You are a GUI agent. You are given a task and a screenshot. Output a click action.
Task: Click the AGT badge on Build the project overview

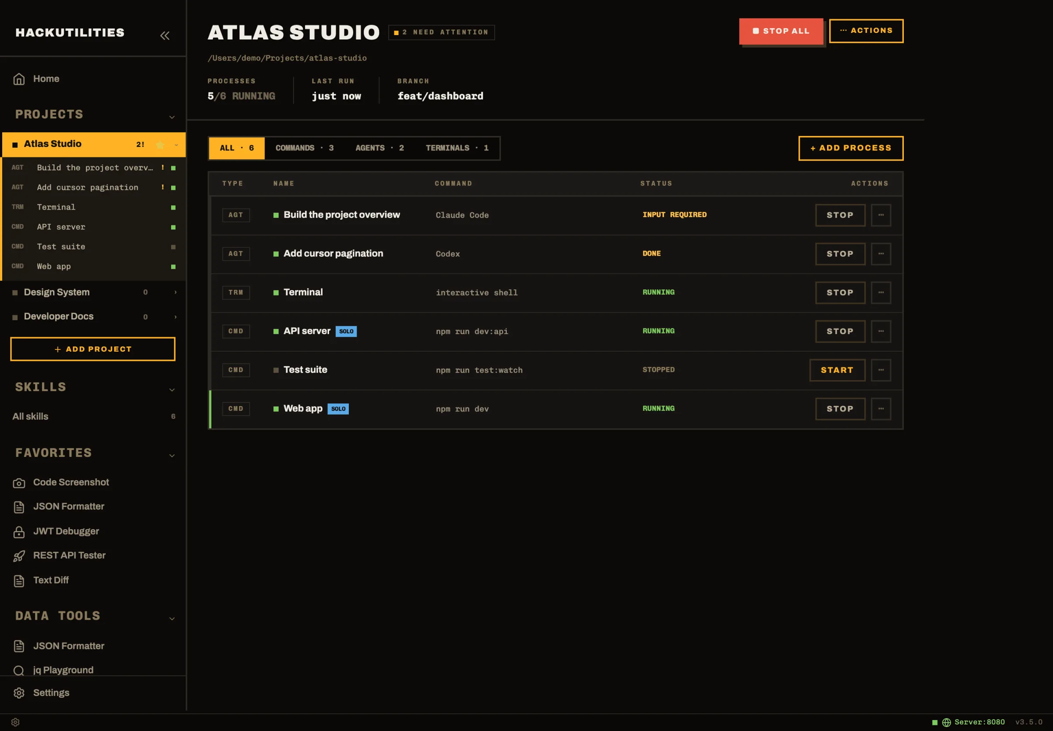(x=236, y=215)
